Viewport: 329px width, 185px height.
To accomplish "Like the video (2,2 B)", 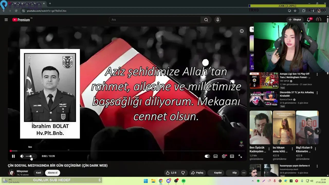I will (x=171, y=173).
